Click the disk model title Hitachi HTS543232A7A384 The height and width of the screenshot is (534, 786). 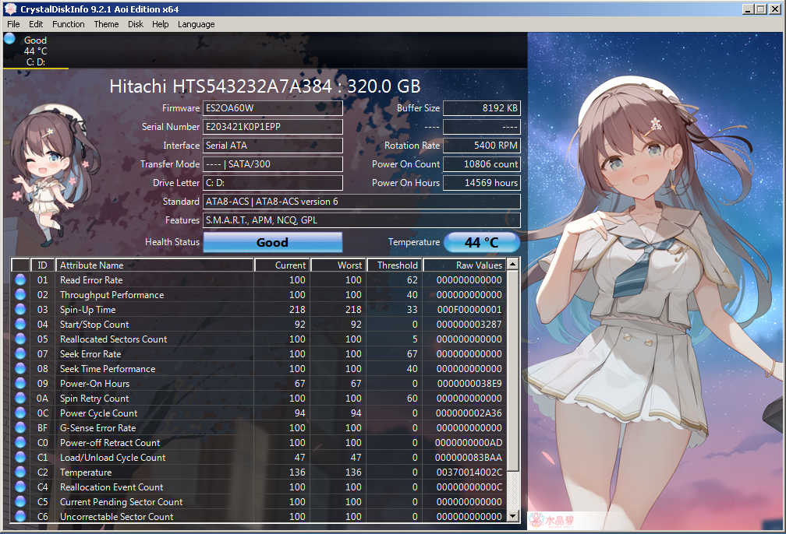[x=221, y=86]
